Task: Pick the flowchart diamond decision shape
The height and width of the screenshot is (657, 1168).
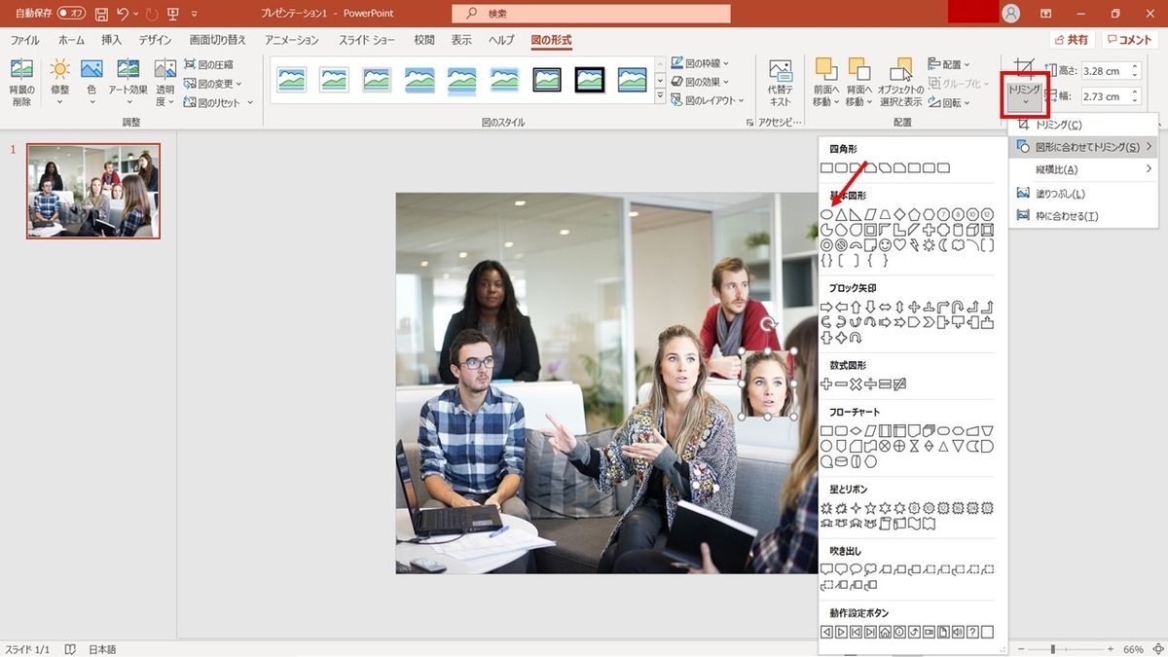Action: 857,430
